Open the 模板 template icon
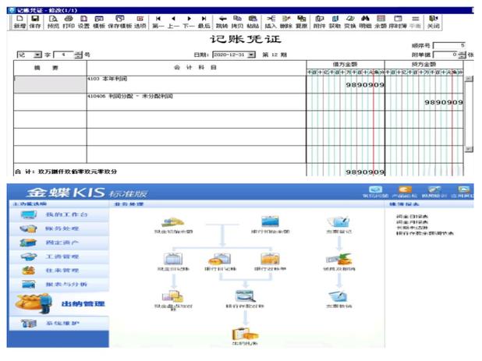This screenshot has height=361, width=482. coord(99,22)
